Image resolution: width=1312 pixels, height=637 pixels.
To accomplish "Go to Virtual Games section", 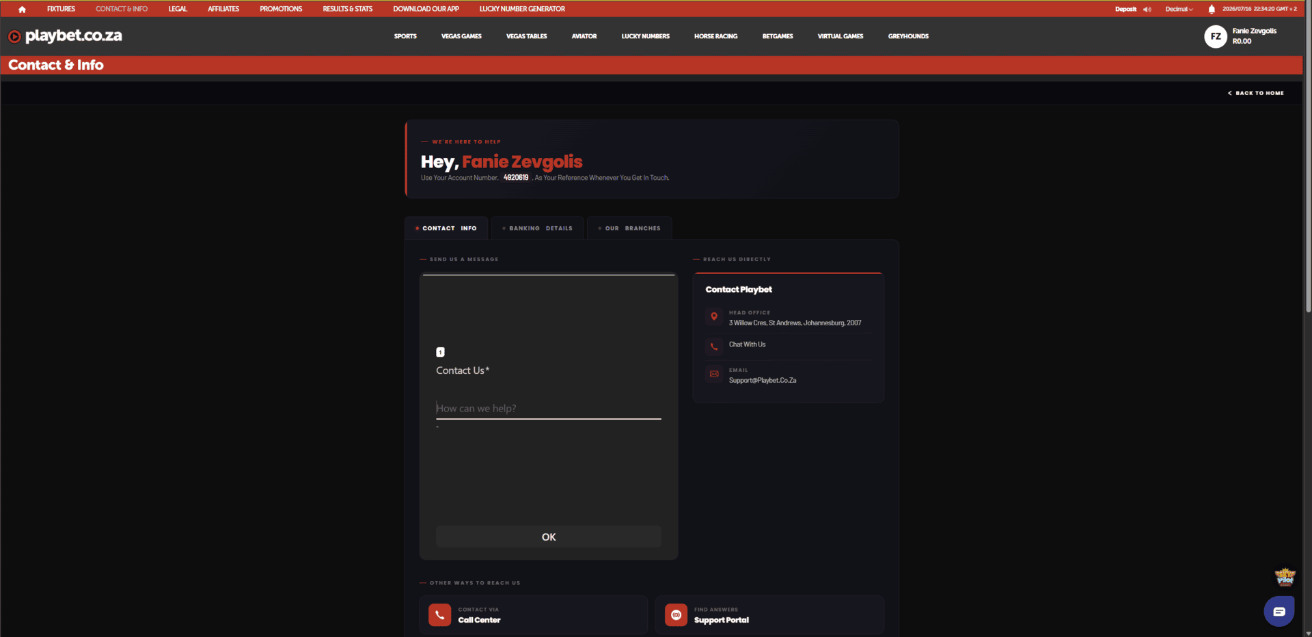I will [840, 36].
